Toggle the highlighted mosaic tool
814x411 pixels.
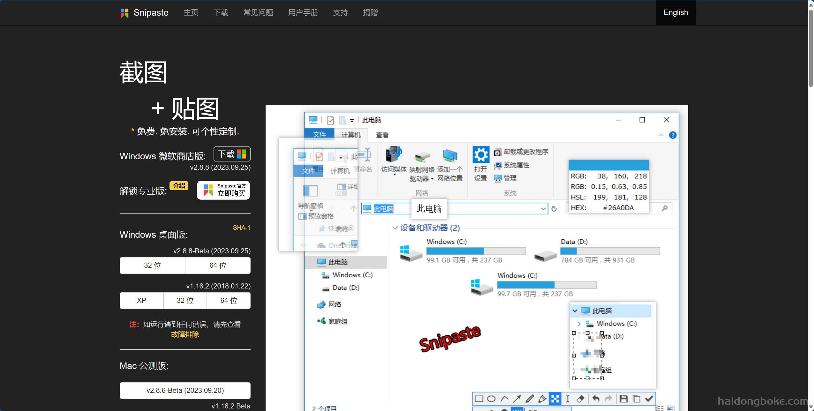(x=555, y=399)
